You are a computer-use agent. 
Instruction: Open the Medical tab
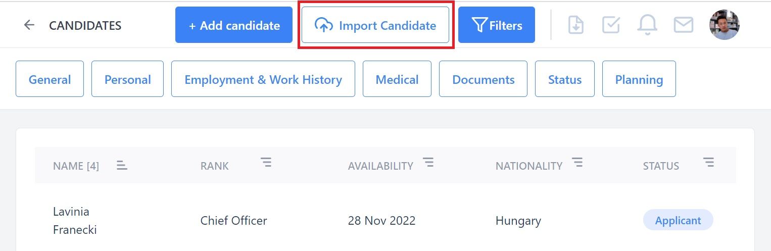[x=397, y=79]
